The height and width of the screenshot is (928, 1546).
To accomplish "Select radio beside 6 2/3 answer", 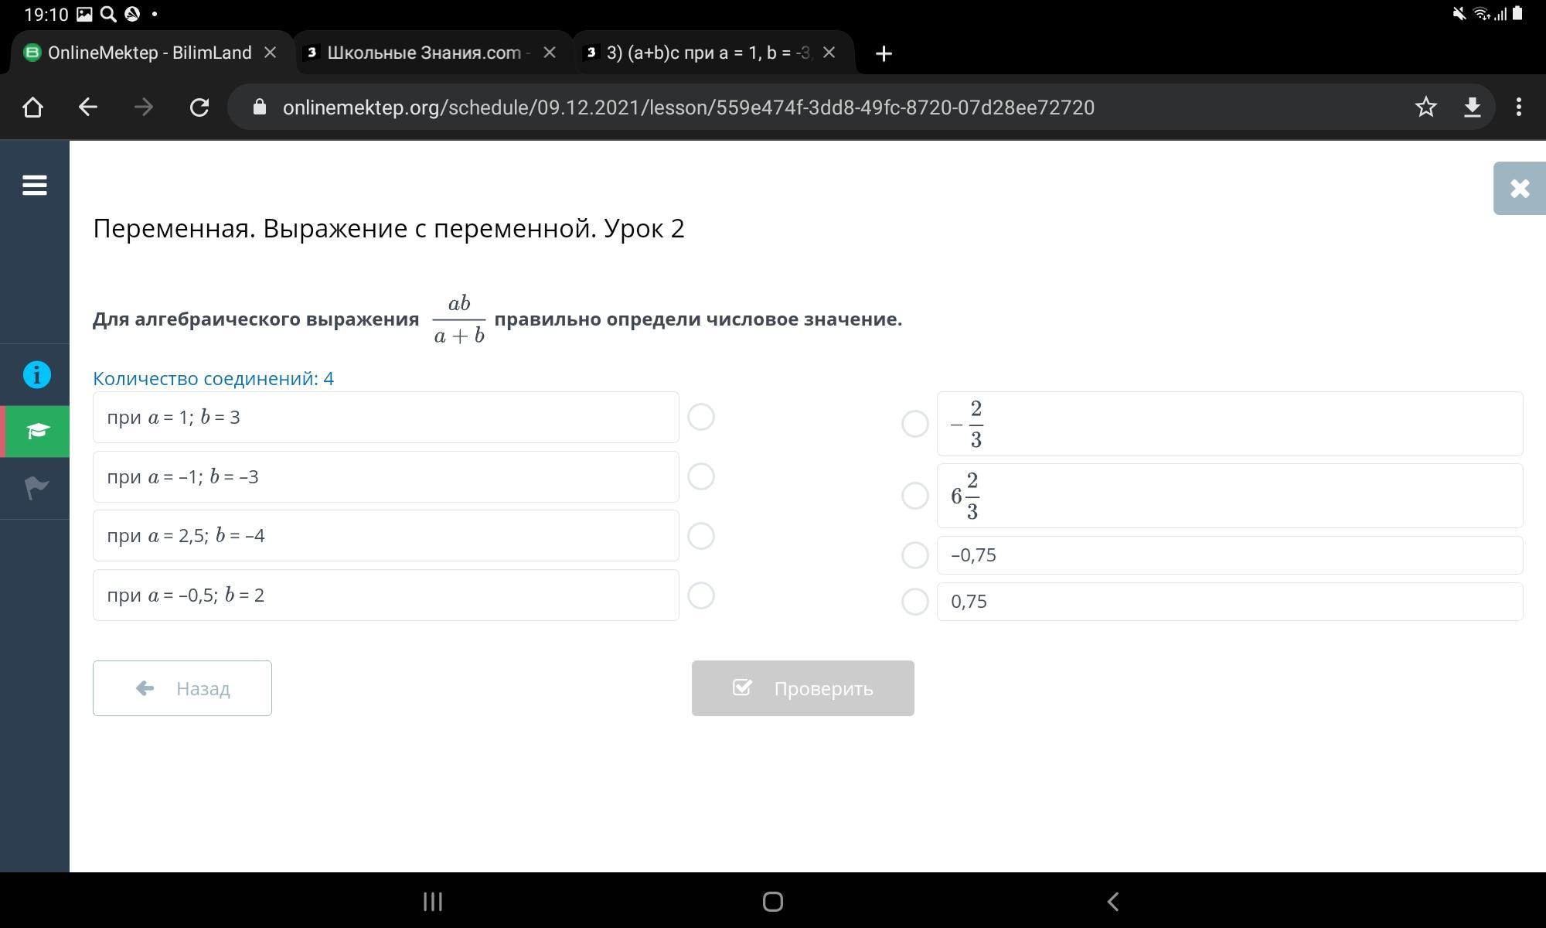I will tap(914, 496).
